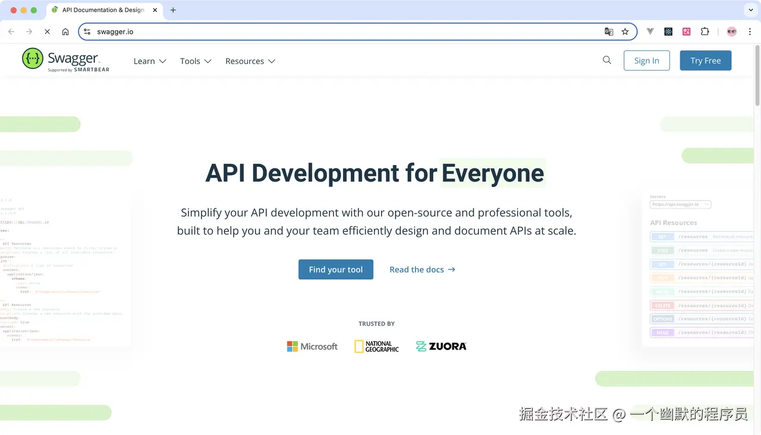Viewport: 761px width, 435px height.
Task: Expand the Learn menu
Action: point(150,61)
